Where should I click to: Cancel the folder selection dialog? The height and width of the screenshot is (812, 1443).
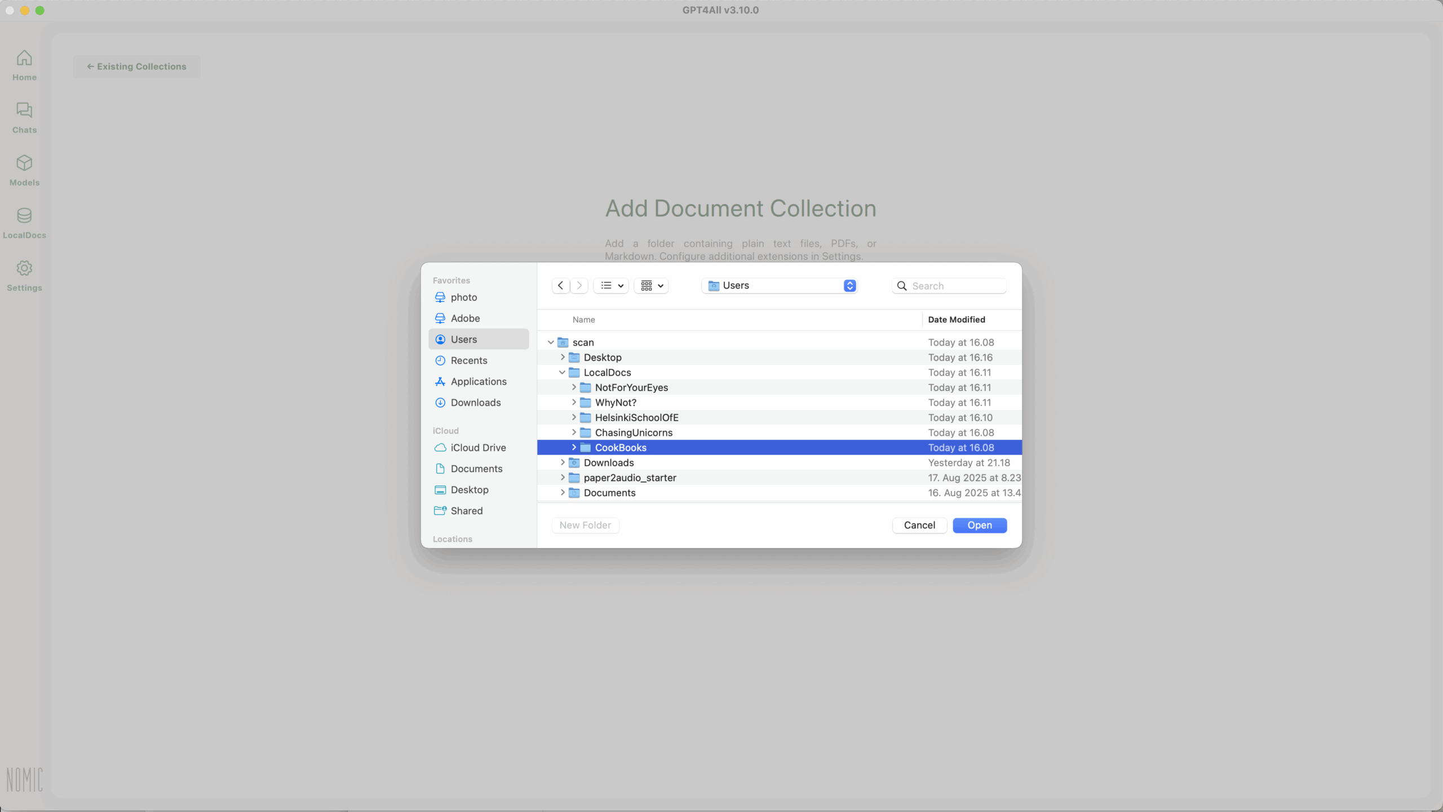(x=919, y=525)
